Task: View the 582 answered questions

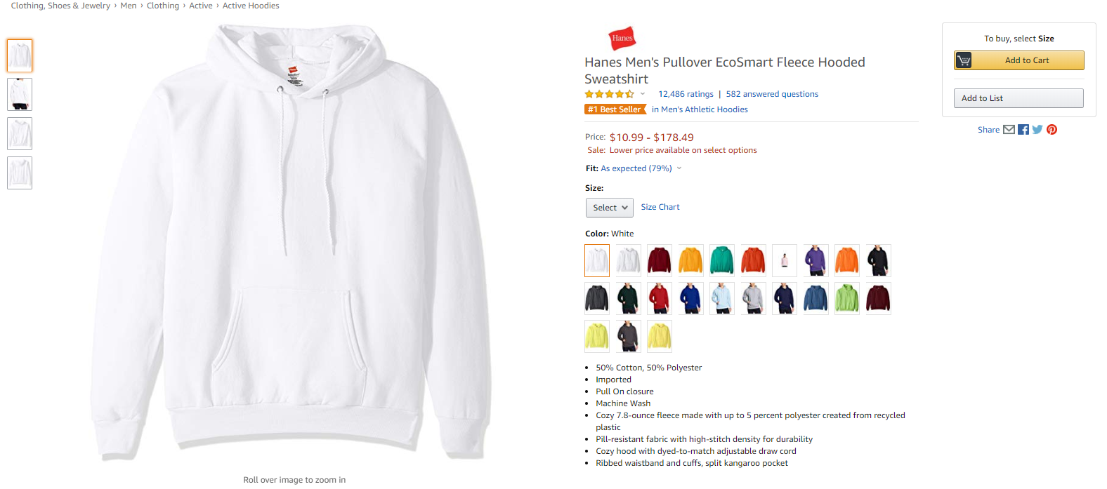Action: tap(772, 94)
